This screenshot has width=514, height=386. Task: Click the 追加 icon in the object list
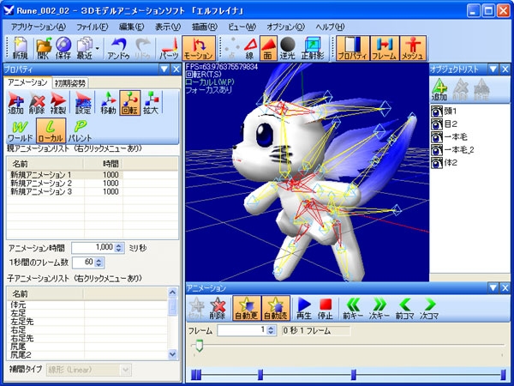(438, 89)
